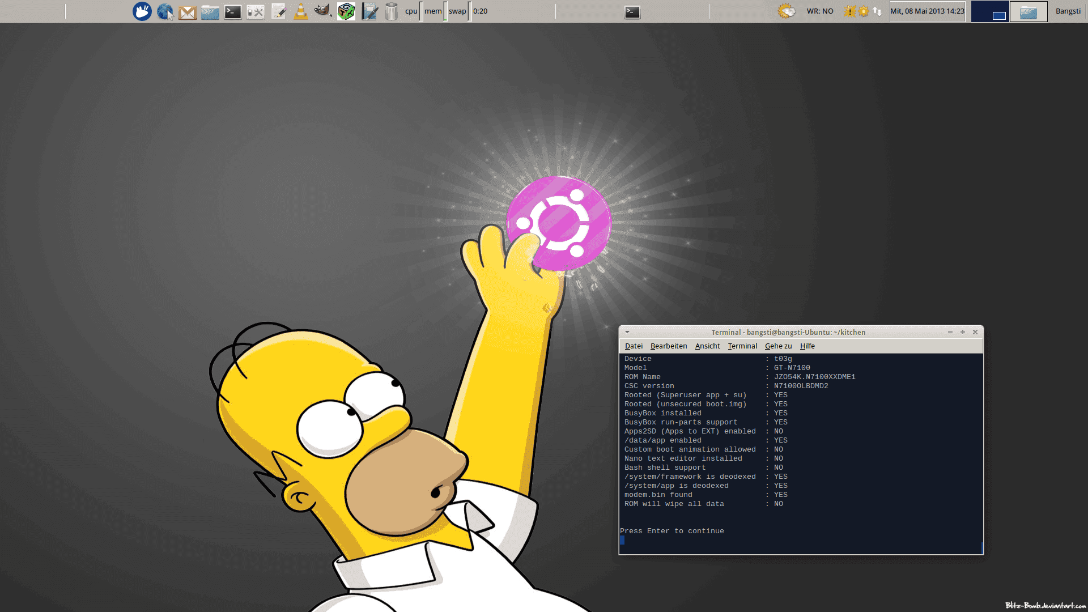
Task: Open the clock showing Mit, 08 Mai 2013
Action: (927, 11)
